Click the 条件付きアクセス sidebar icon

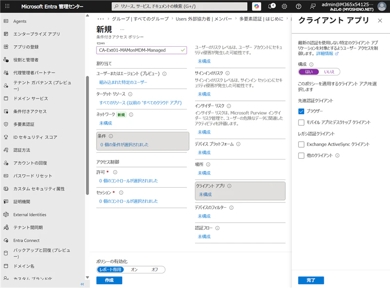click(x=6, y=111)
